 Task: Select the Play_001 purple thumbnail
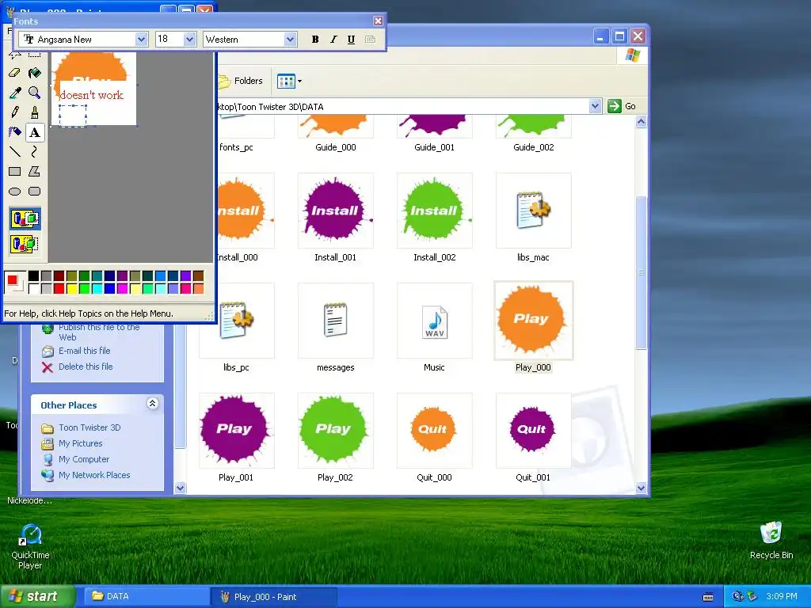(236, 431)
